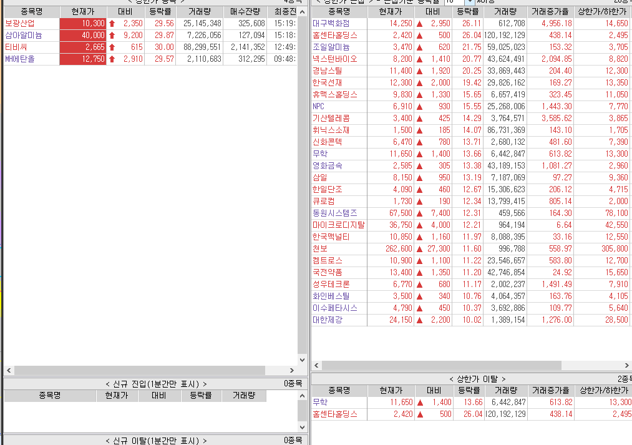The height and width of the screenshot is (445, 632).
Task: Click right arrow of 상한가 근접 horizontal scrollbar
Action: click(627, 365)
